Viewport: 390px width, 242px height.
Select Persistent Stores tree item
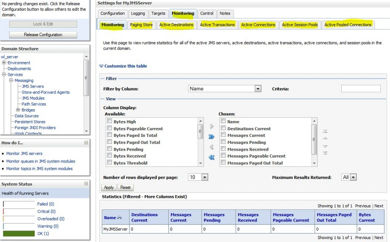[x=30, y=122]
